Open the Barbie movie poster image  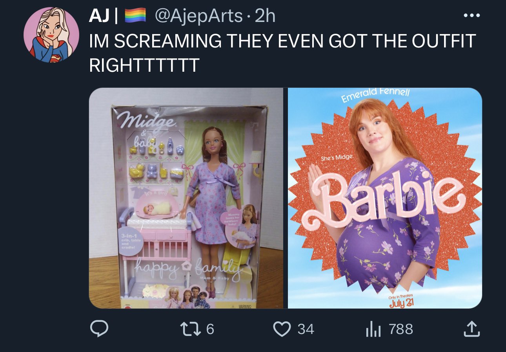(x=385, y=198)
